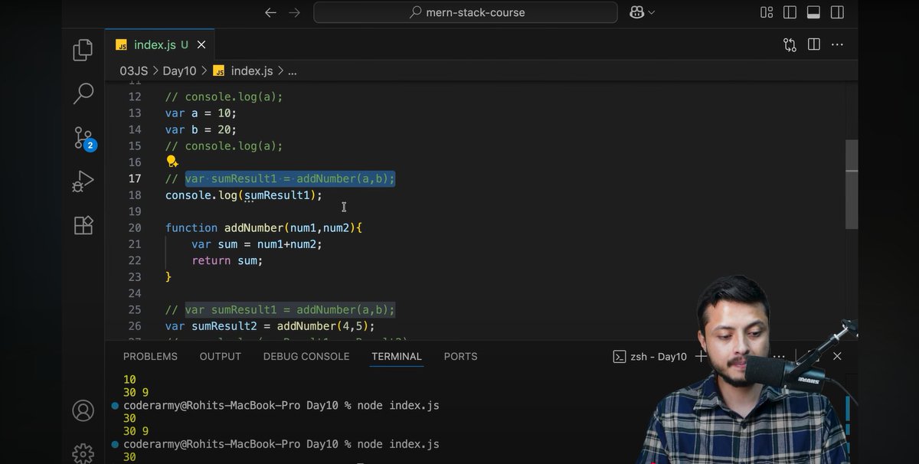Screen dimensions: 919x464
Task: Click the '// console.log(a);' comment on line 15
Action: pyautogui.click(x=224, y=145)
